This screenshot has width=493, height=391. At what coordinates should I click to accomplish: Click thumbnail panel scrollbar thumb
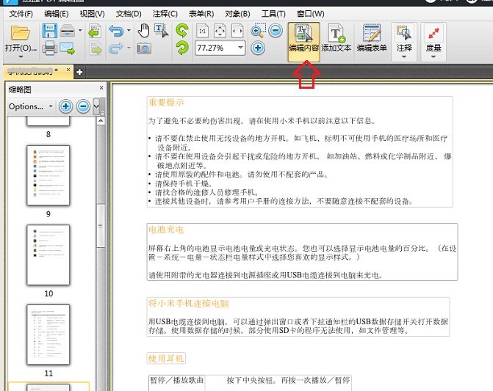[x=101, y=226]
